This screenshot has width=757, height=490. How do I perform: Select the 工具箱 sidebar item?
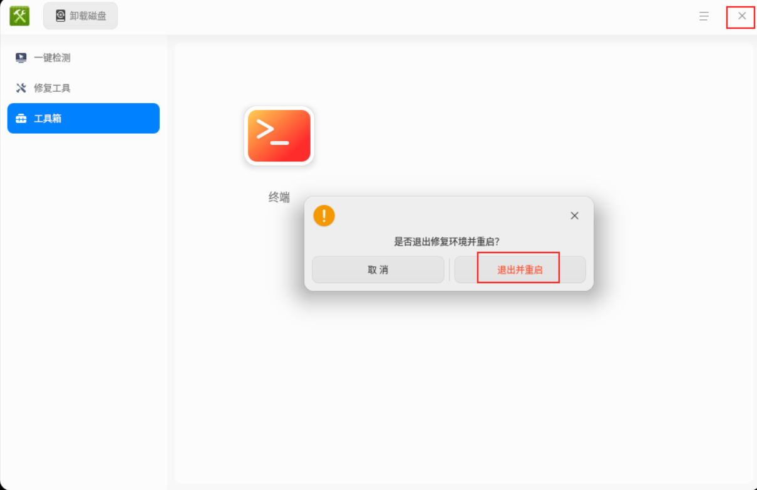[83, 118]
